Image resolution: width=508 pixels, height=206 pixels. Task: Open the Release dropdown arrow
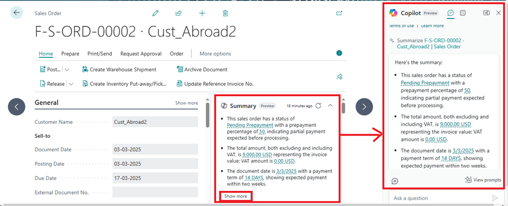(x=71, y=84)
